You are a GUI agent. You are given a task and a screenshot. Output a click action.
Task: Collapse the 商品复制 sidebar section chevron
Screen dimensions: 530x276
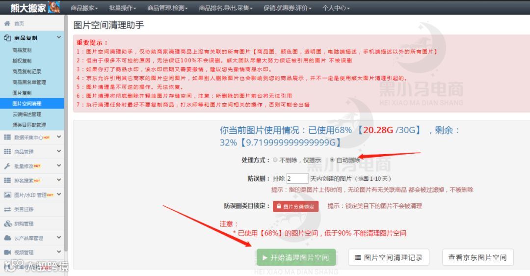(59, 37)
